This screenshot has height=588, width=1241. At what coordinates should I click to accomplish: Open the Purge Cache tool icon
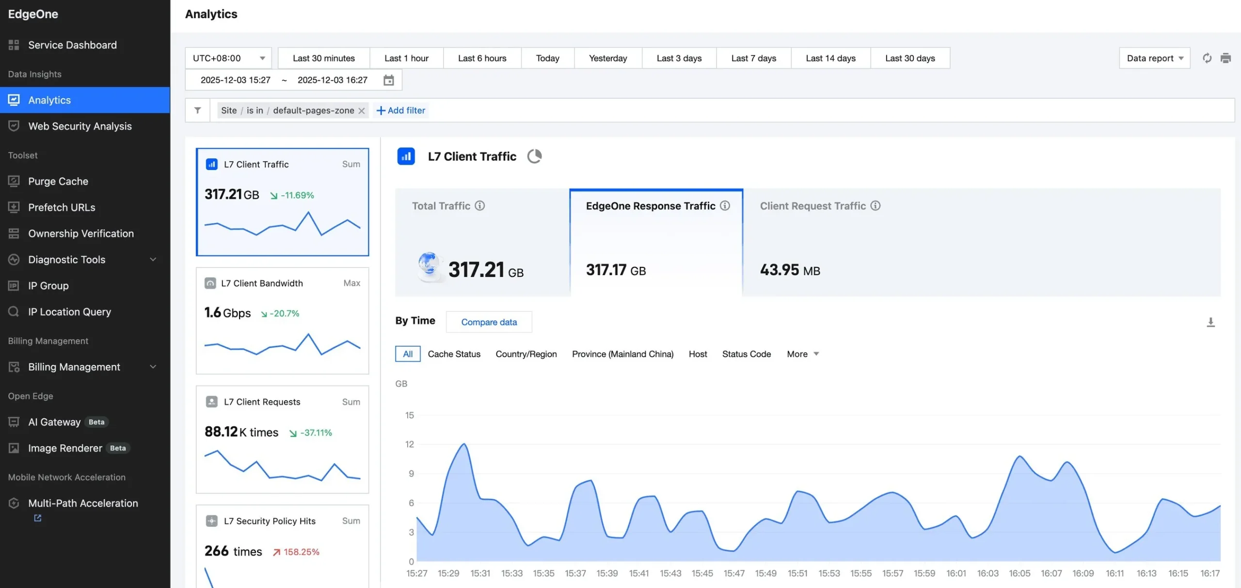14,181
